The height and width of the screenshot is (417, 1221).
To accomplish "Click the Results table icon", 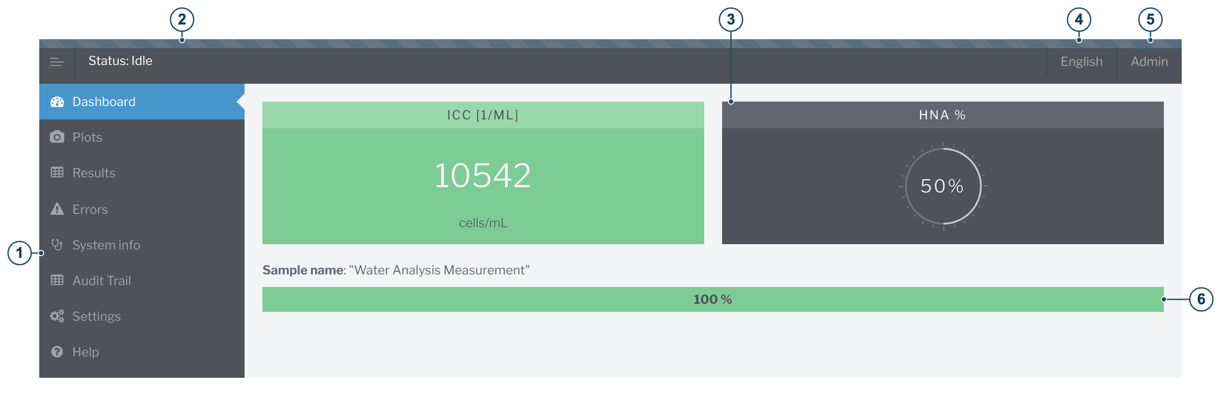I will (x=57, y=172).
